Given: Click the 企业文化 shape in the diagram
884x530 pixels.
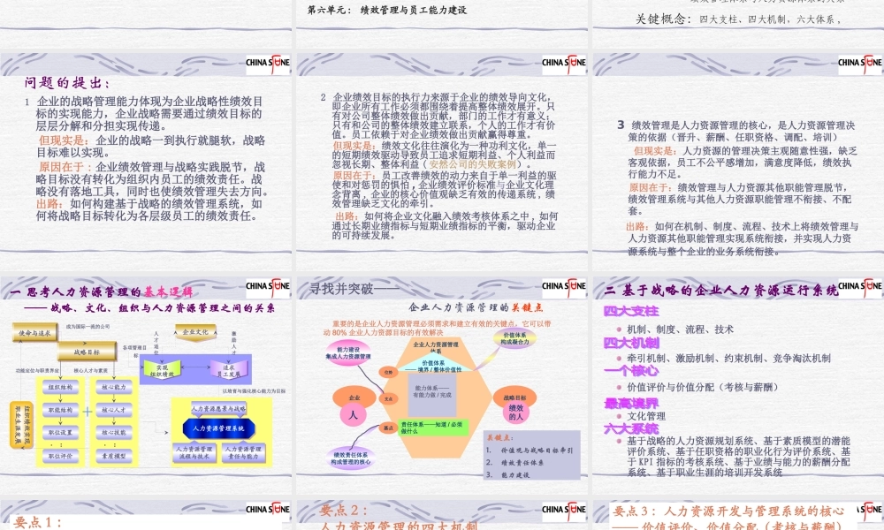Looking at the screenshot, I should 195,332.
